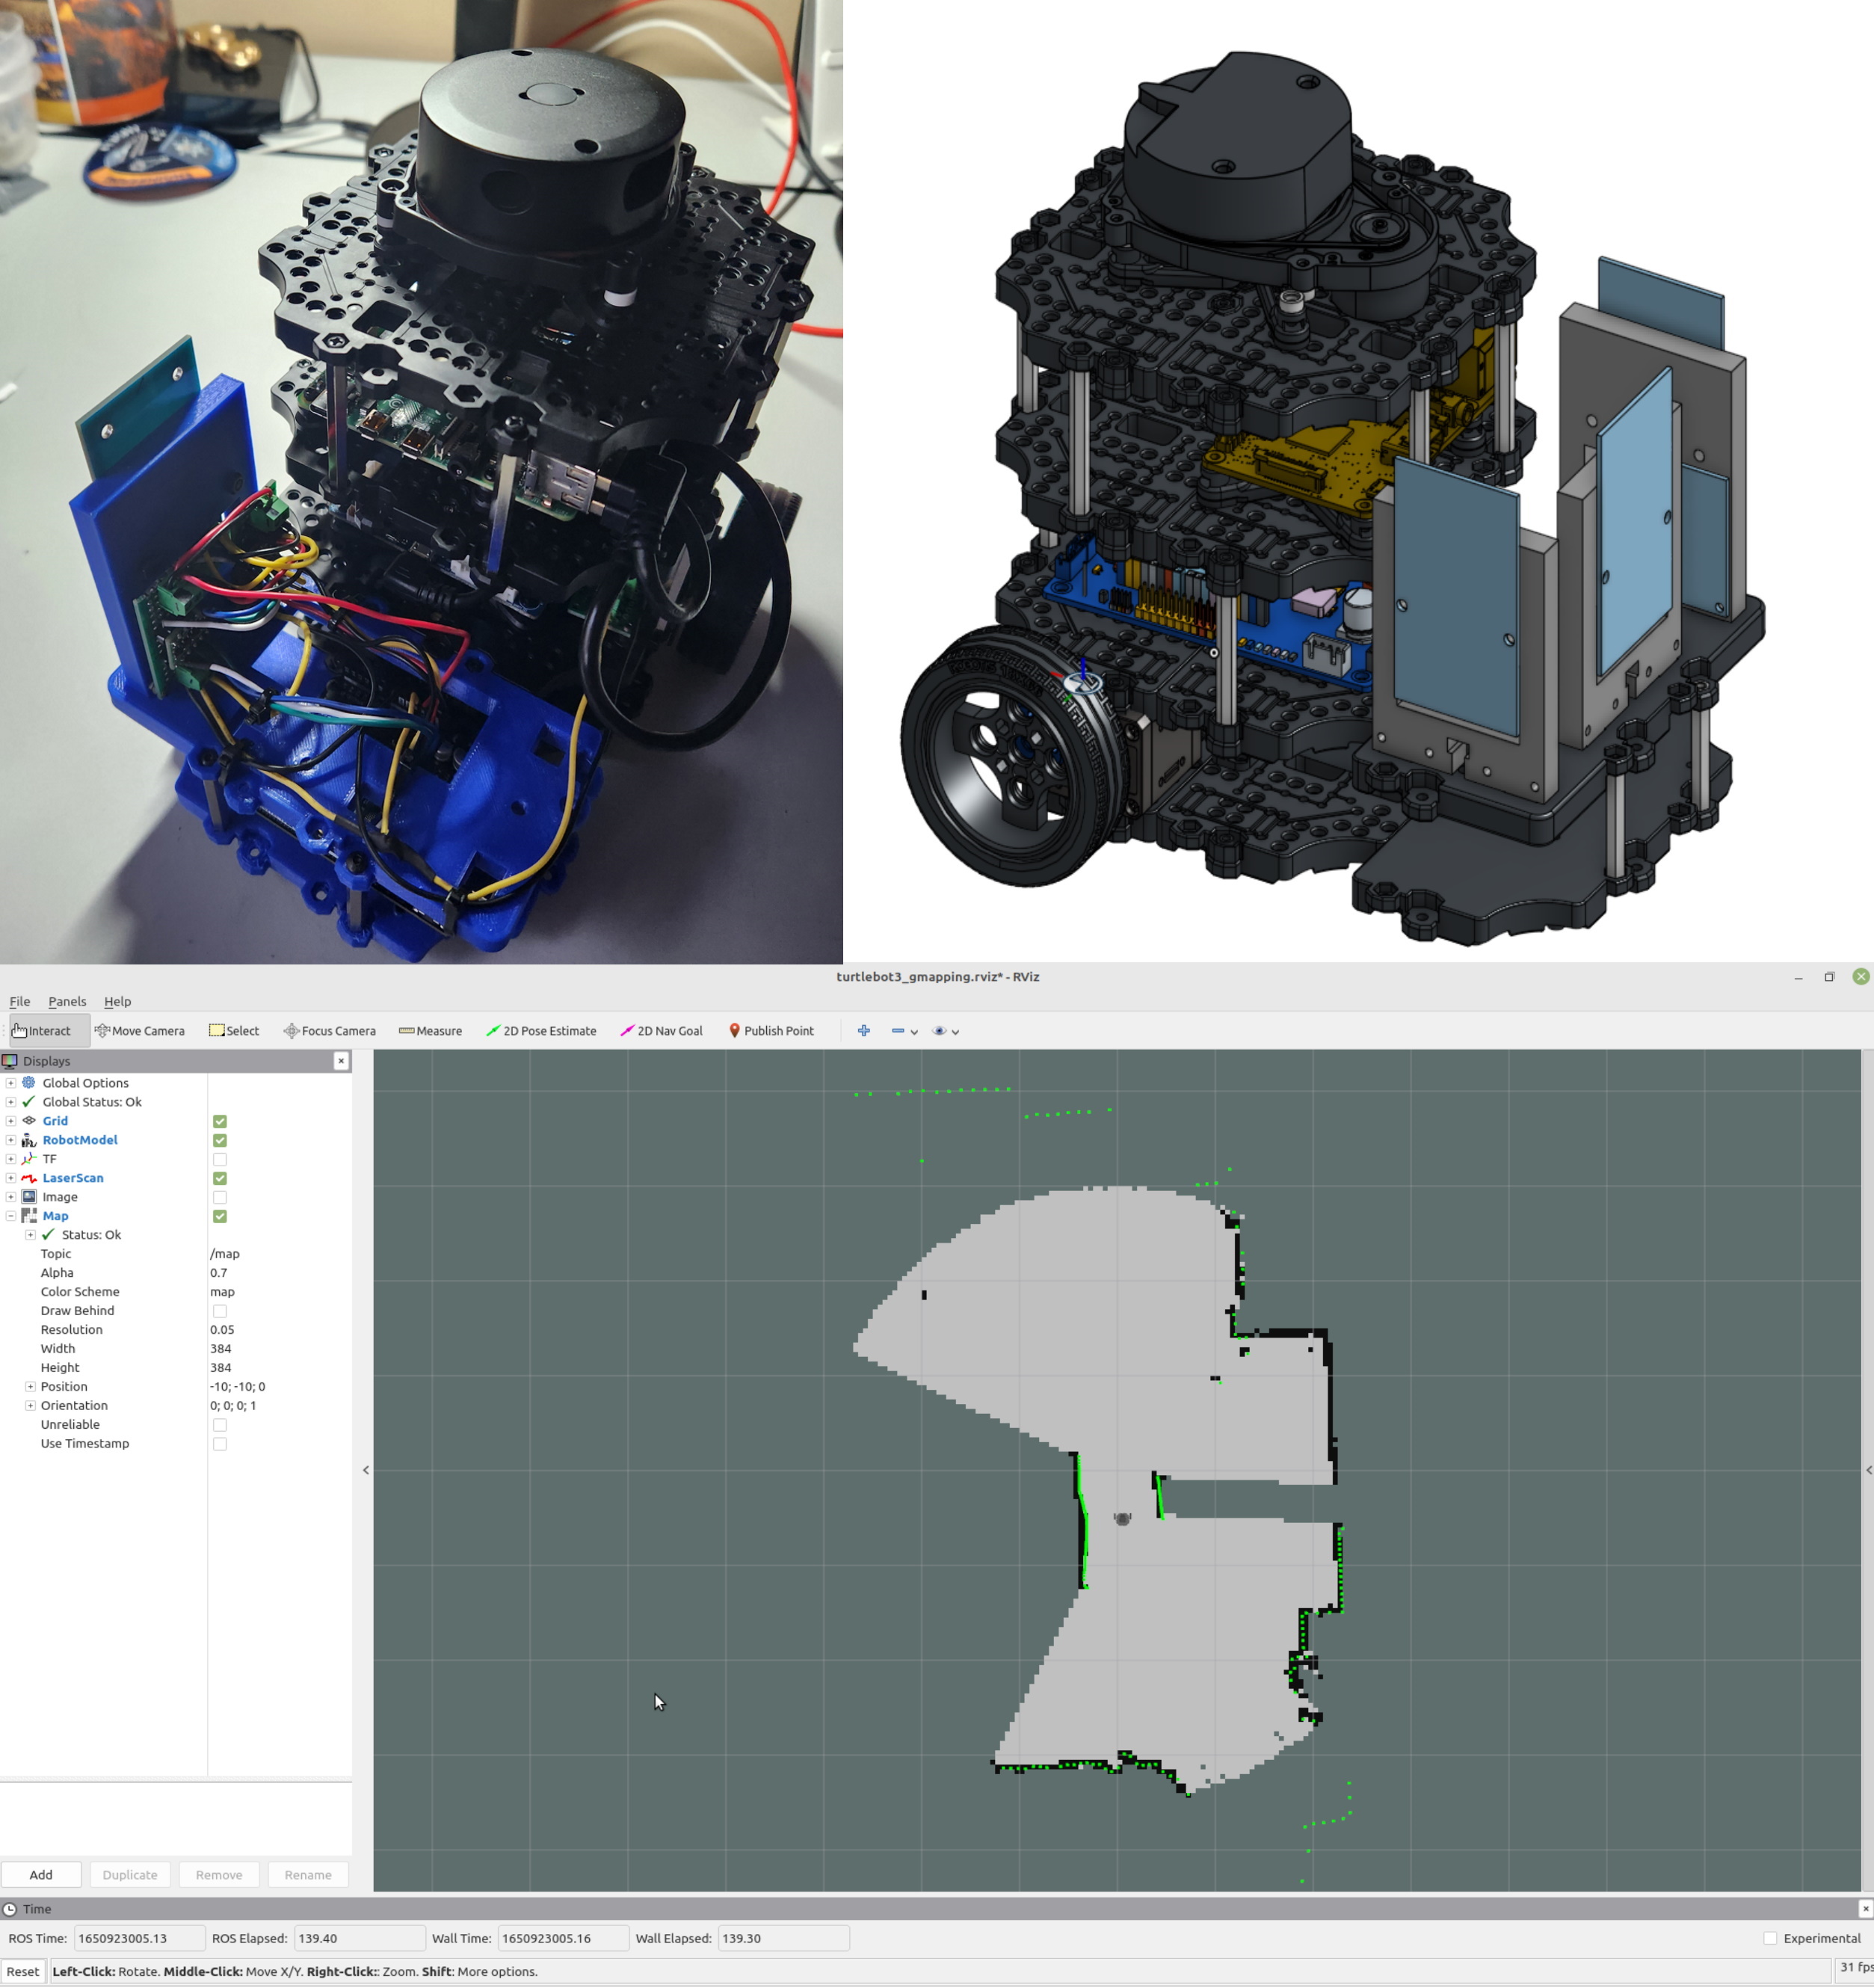Click the 2D Nav Goal tool
1874x1988 pixels.
(x=661, y=1031)
